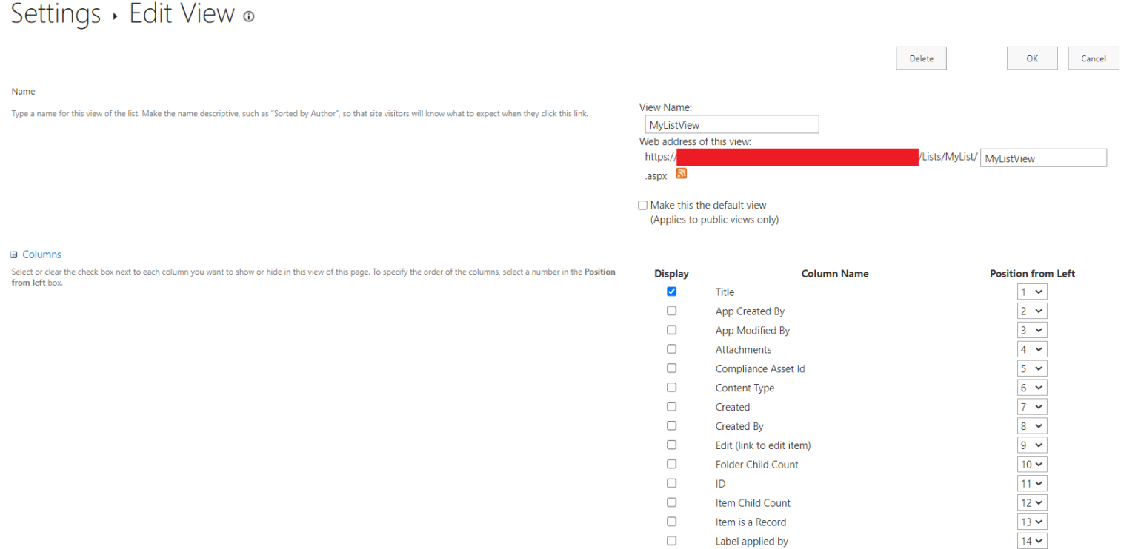Open App Created By position dropdown
Screen dimensions: 1138x549
click(1032, 311)
